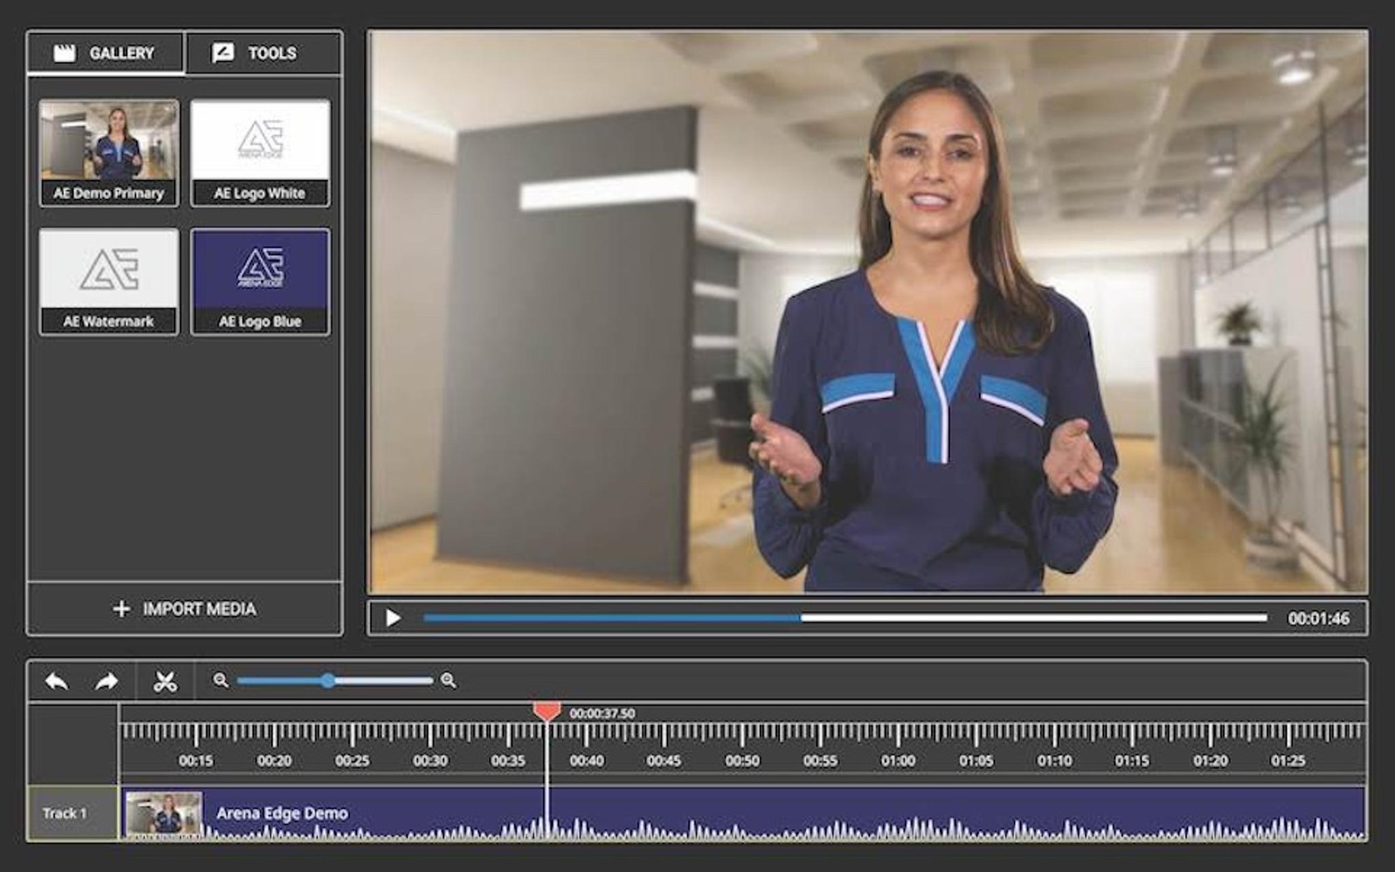
Task: Click the timeline zoom slider handle
Action: (x=328, y=680)
